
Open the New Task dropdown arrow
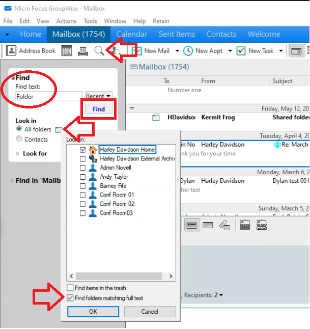(281, 51)
